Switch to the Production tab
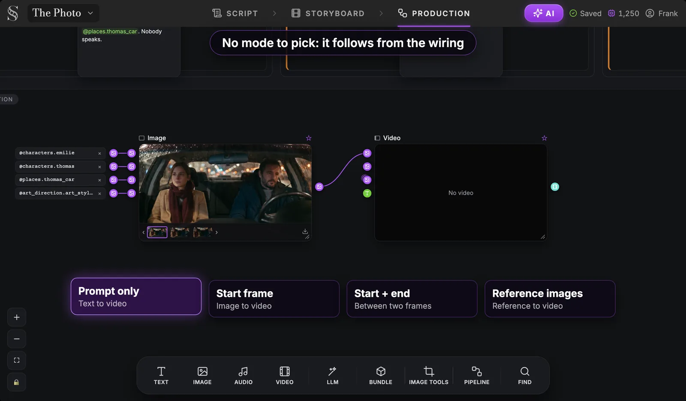Image resolution: width=686 pixels, height=401 pixels. (x=434, y=13)
